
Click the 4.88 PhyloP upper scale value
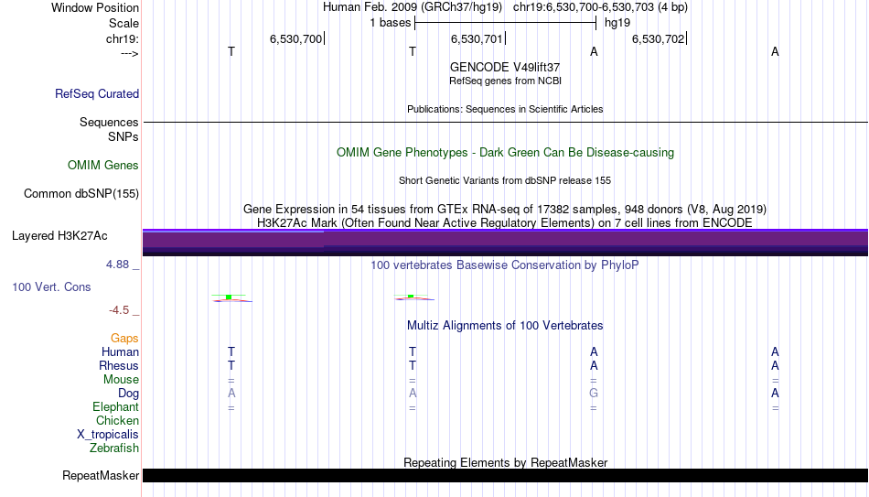pyautogui.click(x=117, y=265)
